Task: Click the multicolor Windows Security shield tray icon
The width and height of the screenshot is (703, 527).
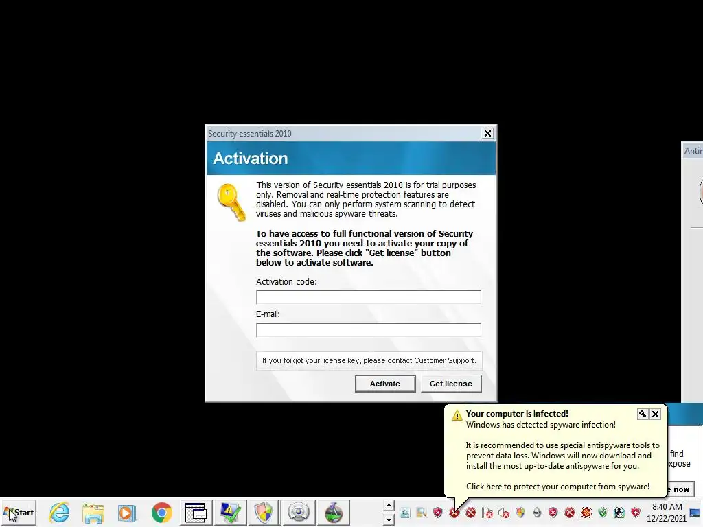Action: (520, 512)
